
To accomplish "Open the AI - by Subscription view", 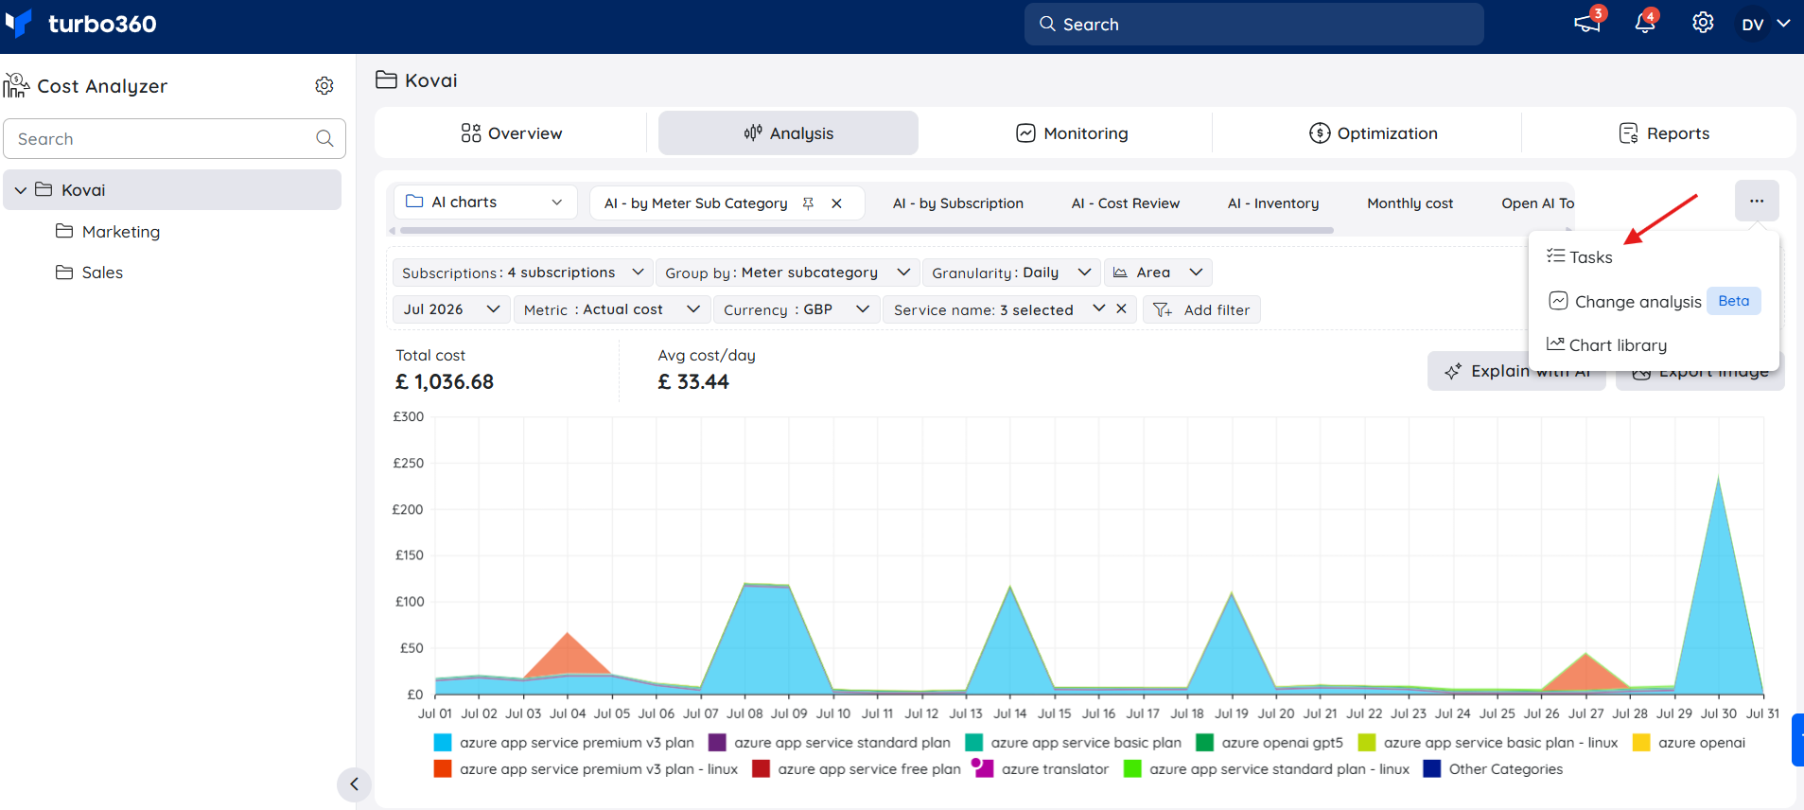I will coord(957,203).
